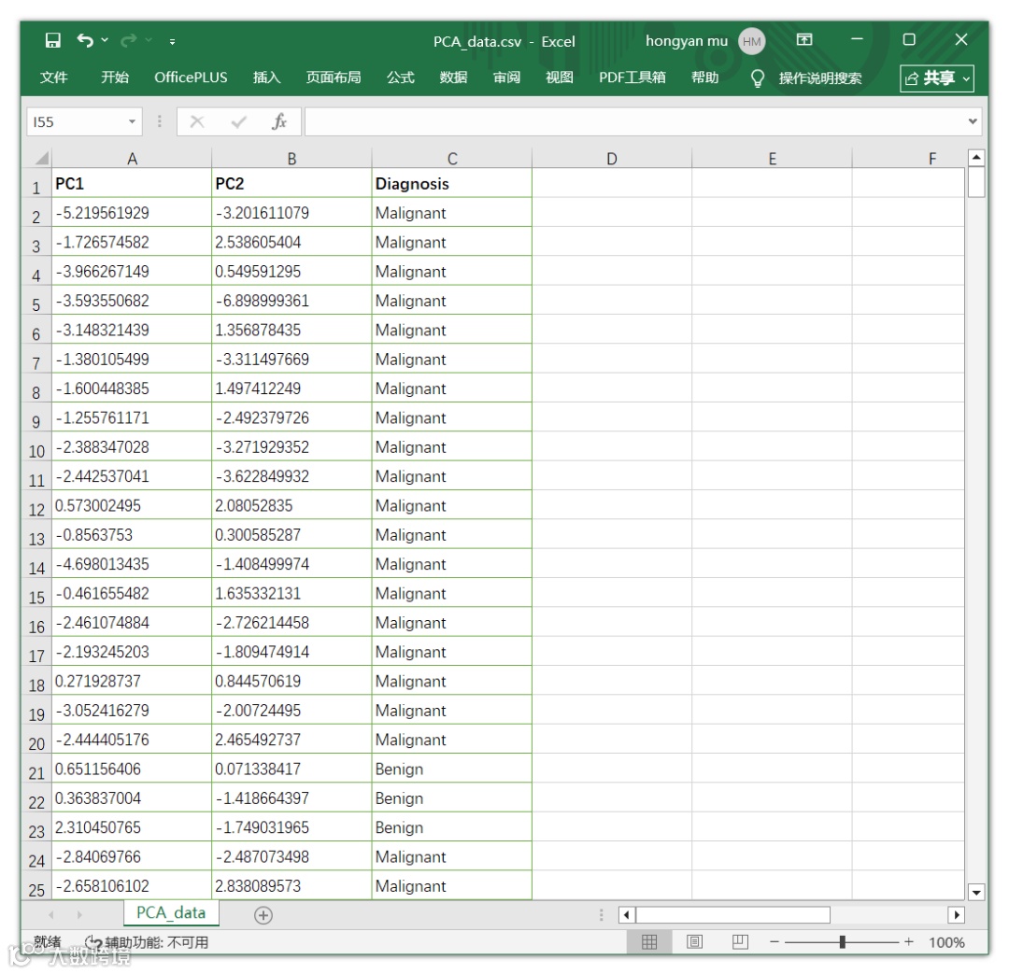
Task: Click the 共享 share button
Action: 936,78
